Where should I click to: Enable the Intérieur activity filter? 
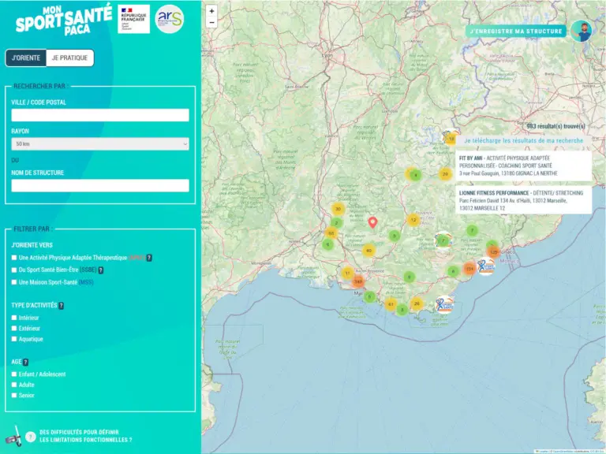click(x=14, y=318)
